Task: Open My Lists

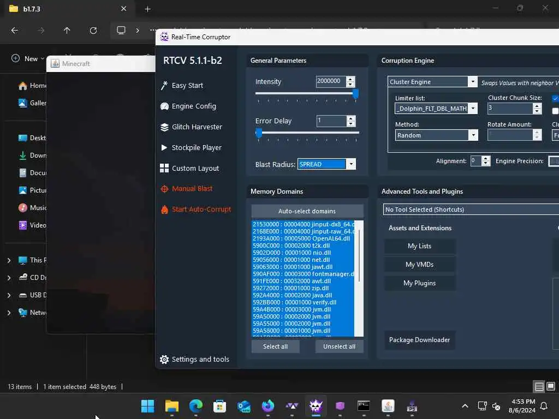Action: coord(420,246)
